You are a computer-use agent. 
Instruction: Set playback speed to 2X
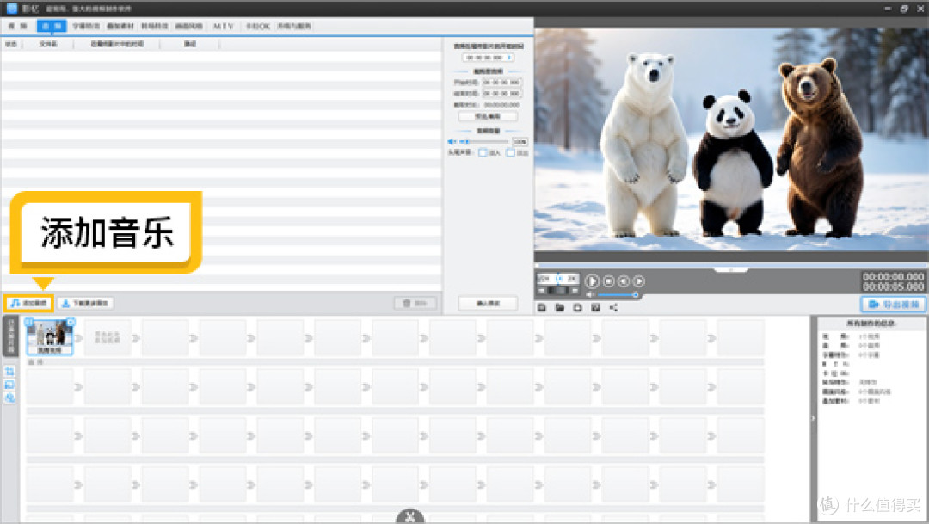coord(572,278)
